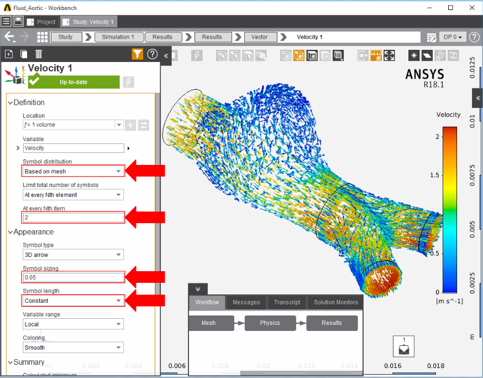Open the Variable range dropdown

(73, 324)
